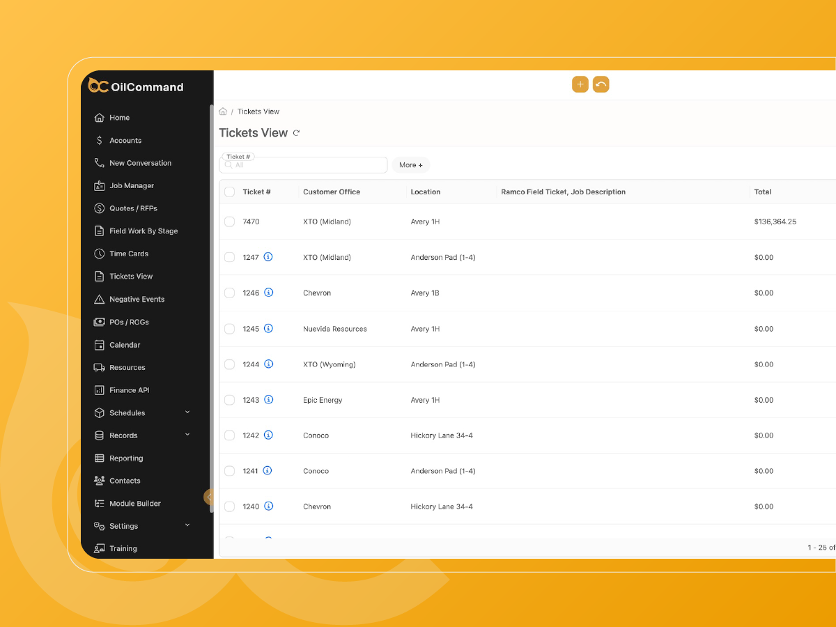Check the box for ticket 1240

(229, 506)
